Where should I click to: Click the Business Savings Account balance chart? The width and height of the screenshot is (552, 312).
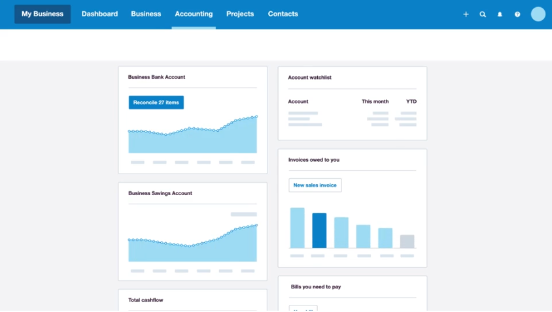[192, 243]
